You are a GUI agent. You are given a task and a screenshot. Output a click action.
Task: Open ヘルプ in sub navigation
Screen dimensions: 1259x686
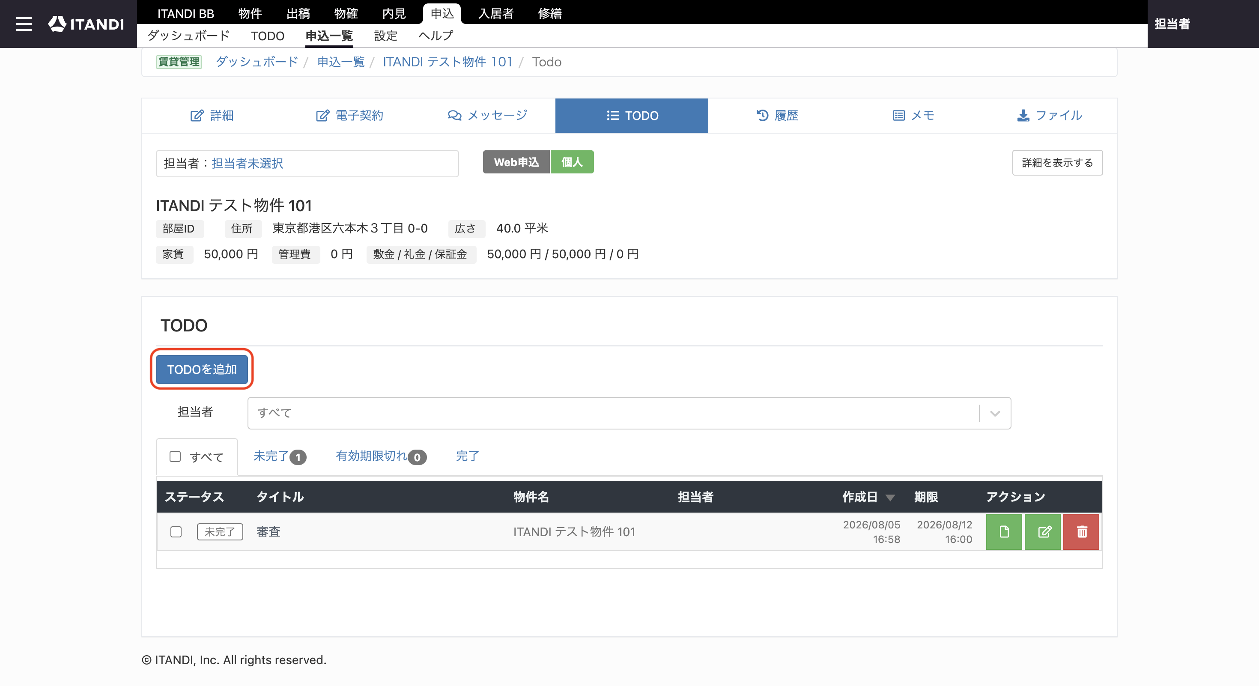click(x=436, y=36)
